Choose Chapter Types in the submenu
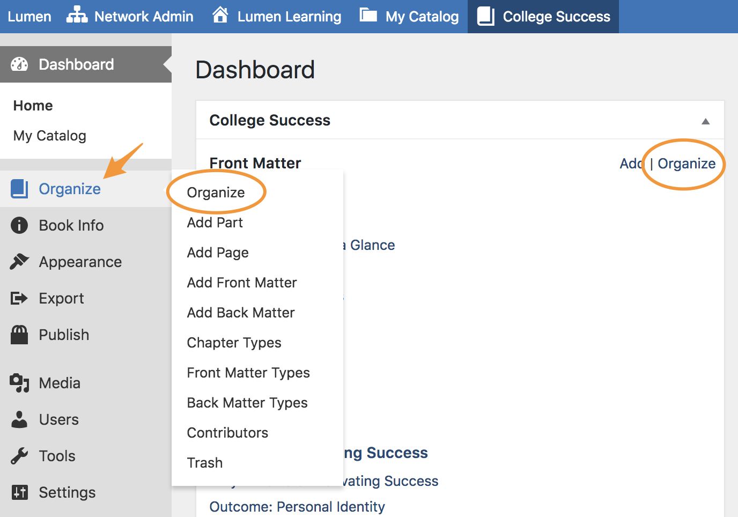 pyautogui.click(x=234, y=343)
